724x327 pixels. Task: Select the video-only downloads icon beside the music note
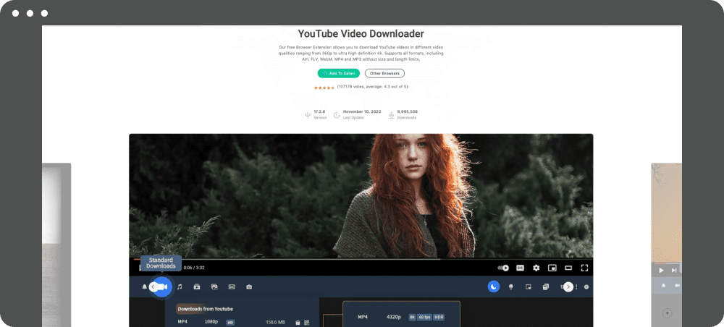tap(197, 287)
